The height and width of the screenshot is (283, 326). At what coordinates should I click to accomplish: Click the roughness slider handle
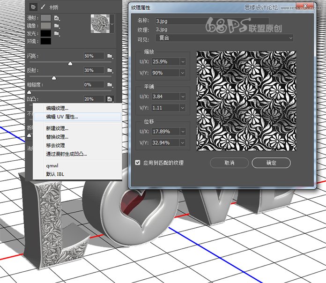29,92
